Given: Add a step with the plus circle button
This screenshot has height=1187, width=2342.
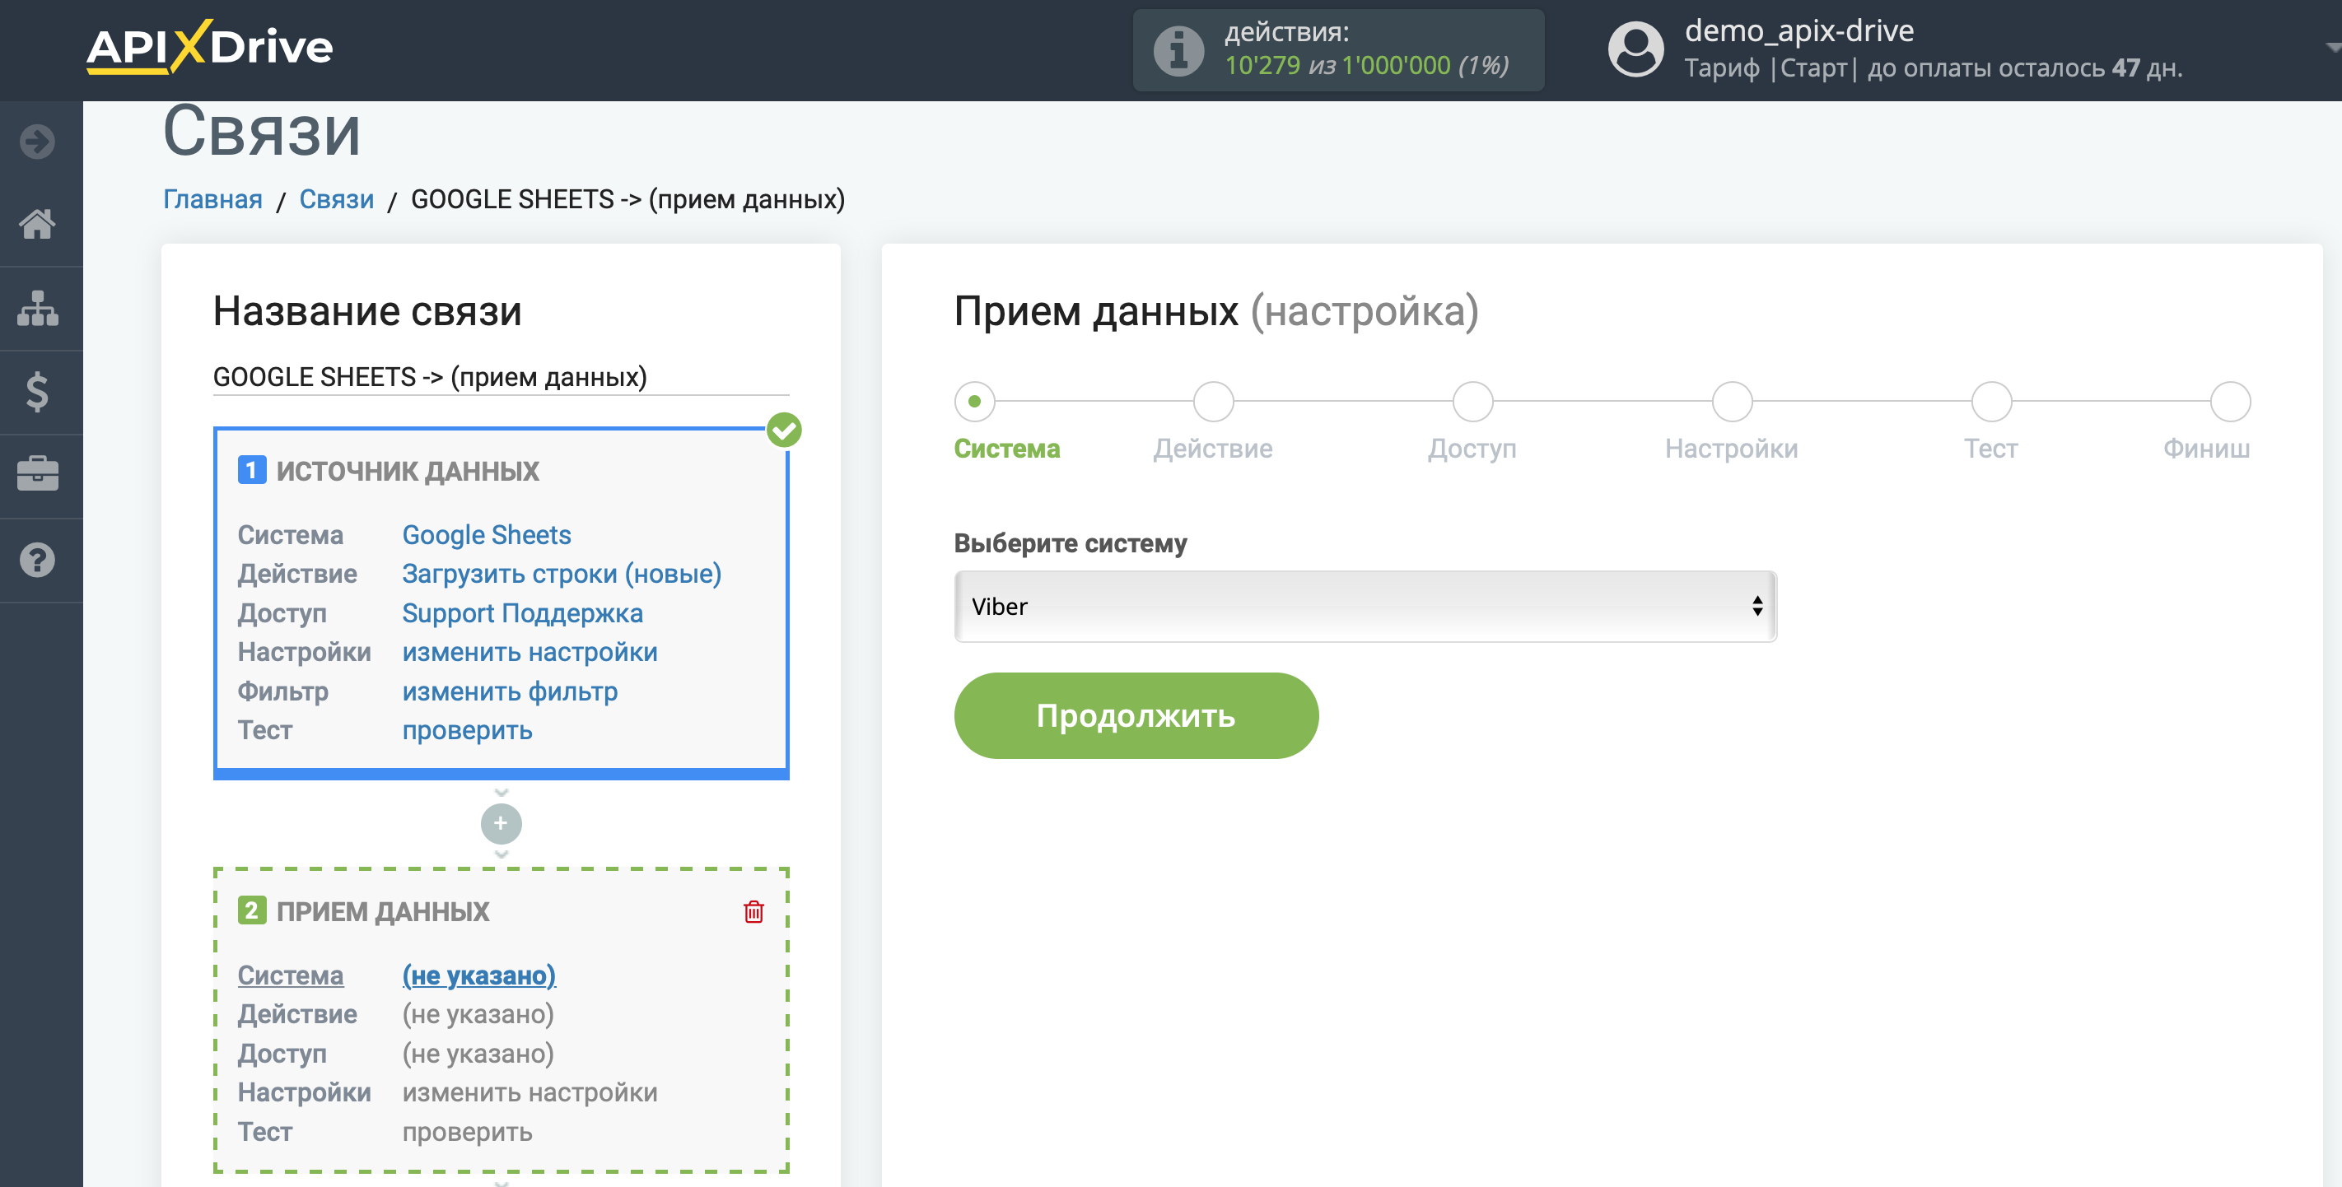Looking at the screenshot, I should [501, 823].
